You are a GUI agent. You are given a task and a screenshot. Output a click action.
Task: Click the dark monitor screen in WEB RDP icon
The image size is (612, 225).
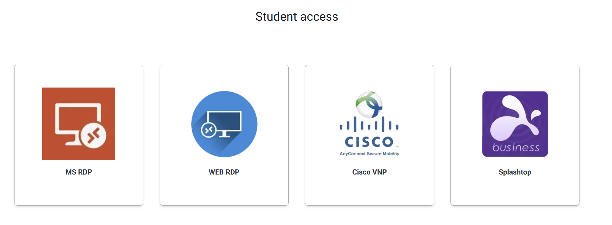pyautogui.click(x=224, y=121)
